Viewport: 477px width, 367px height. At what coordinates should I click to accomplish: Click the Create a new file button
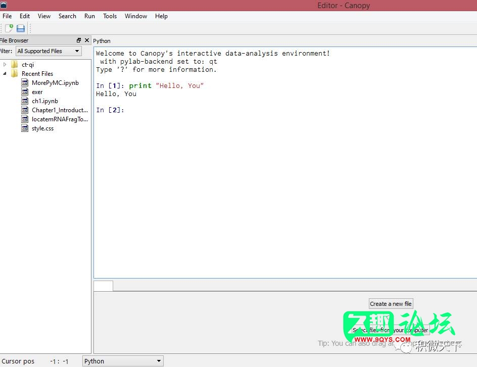391,304
